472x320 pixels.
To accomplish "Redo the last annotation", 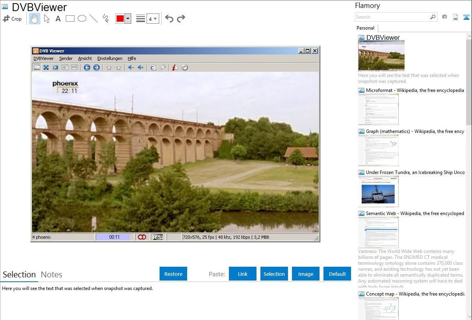I will tap(181, 19).
